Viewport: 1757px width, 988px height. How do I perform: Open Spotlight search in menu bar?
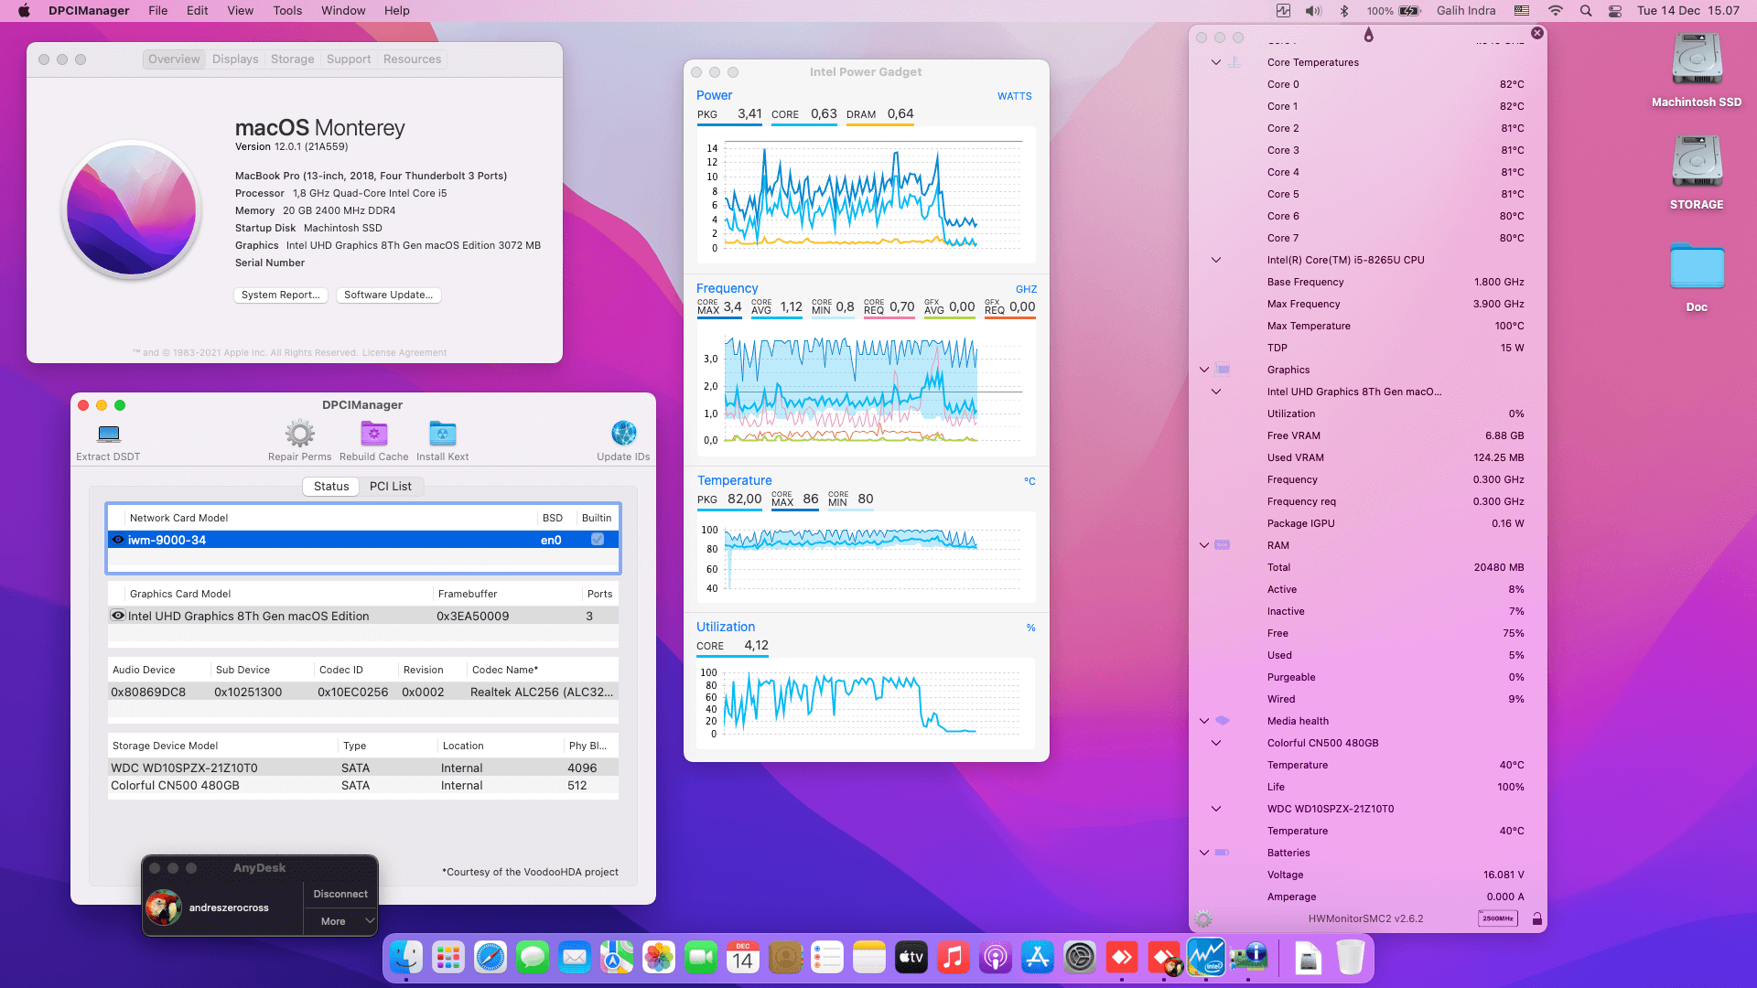point(1586,11)
